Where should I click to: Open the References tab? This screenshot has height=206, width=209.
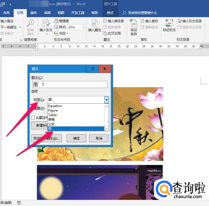click(20, 13)
